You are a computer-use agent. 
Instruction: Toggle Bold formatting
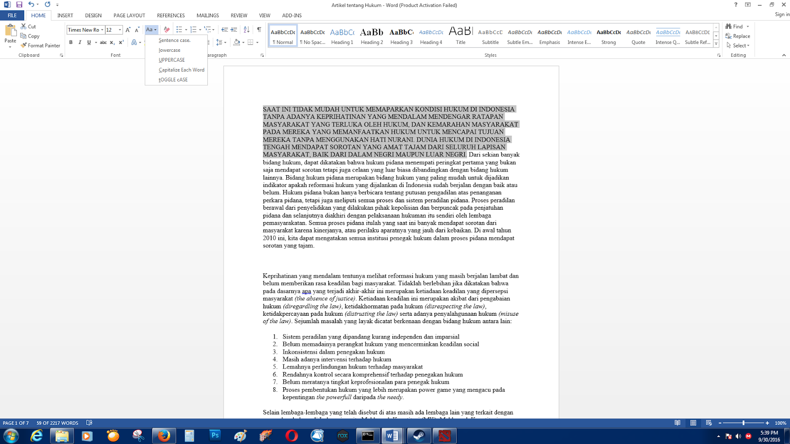tap(71, 42)
